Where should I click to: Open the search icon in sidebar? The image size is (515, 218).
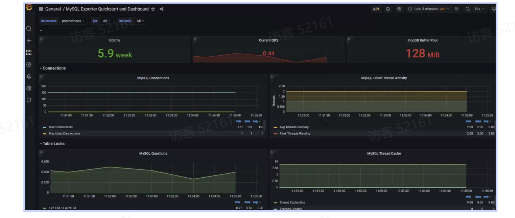pyautogui.click(x=29, y=29)
